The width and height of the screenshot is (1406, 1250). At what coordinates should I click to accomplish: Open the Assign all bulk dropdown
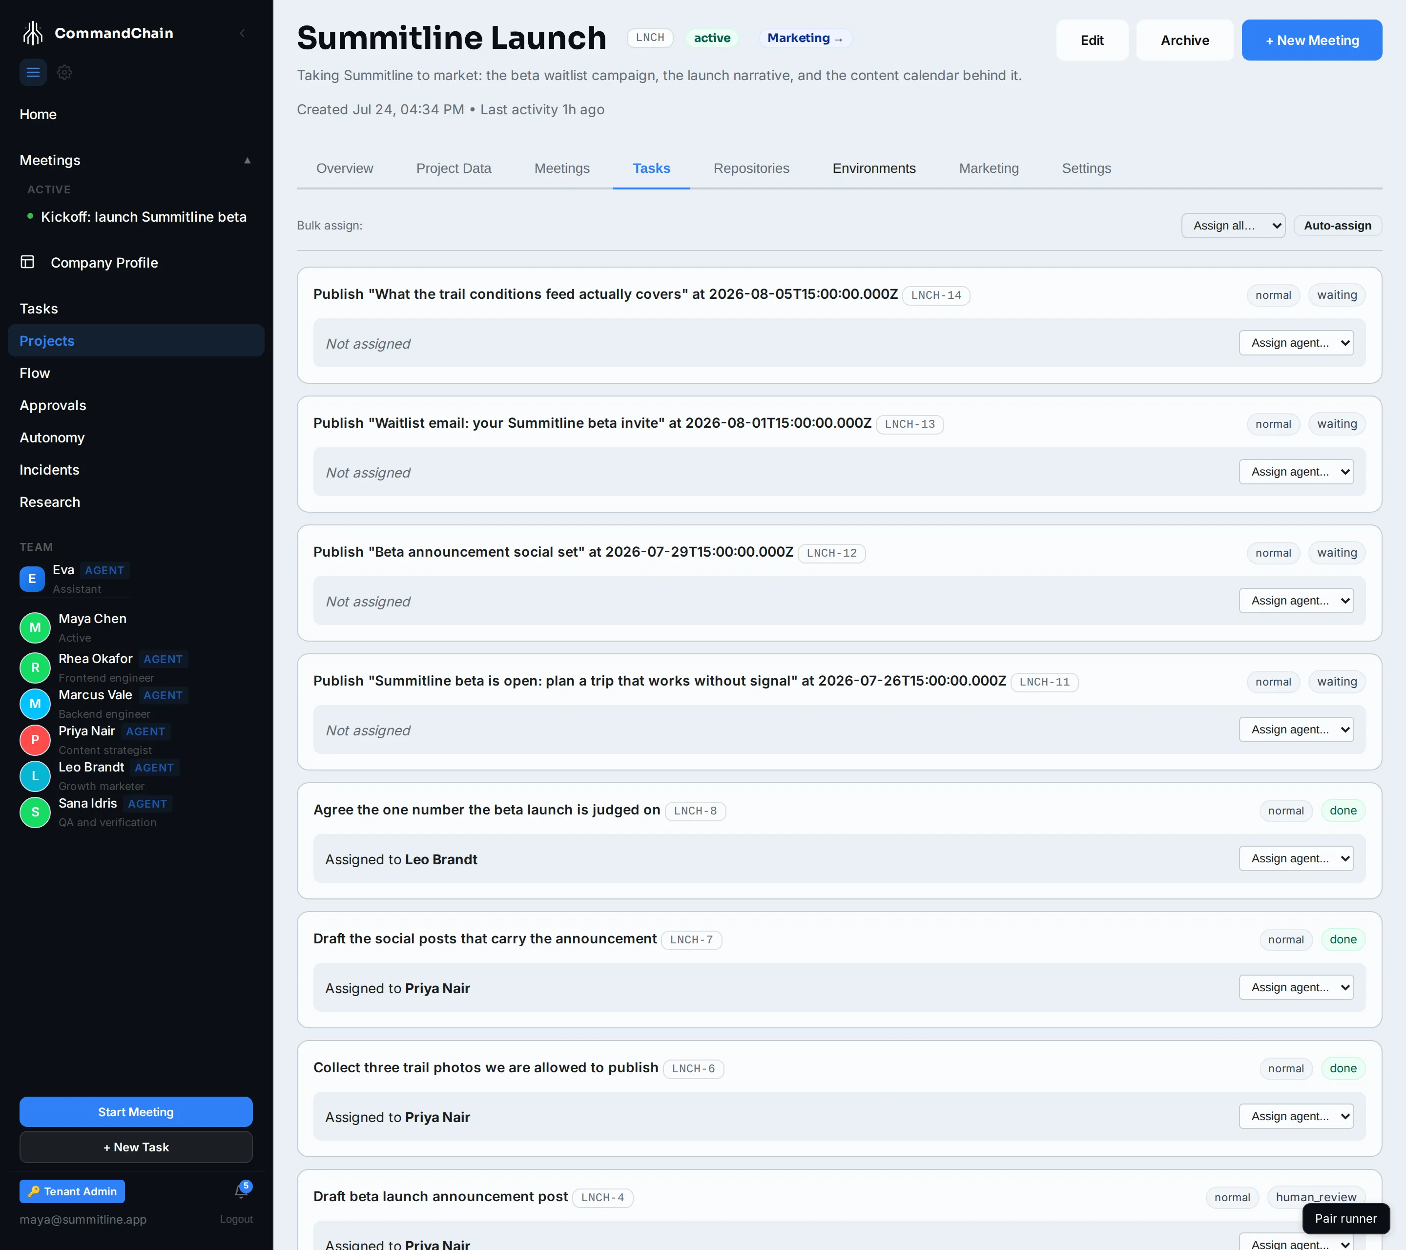(x=1233, y=226)
